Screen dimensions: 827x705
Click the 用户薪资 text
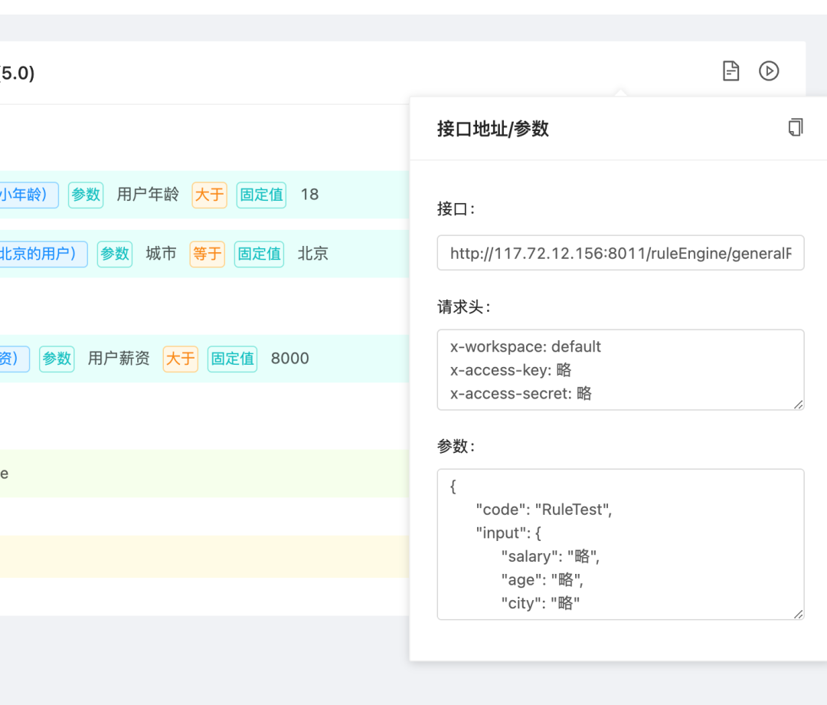[119, 359]
